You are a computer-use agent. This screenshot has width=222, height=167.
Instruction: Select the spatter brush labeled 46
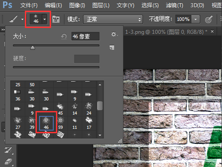[x=46, y=123]
